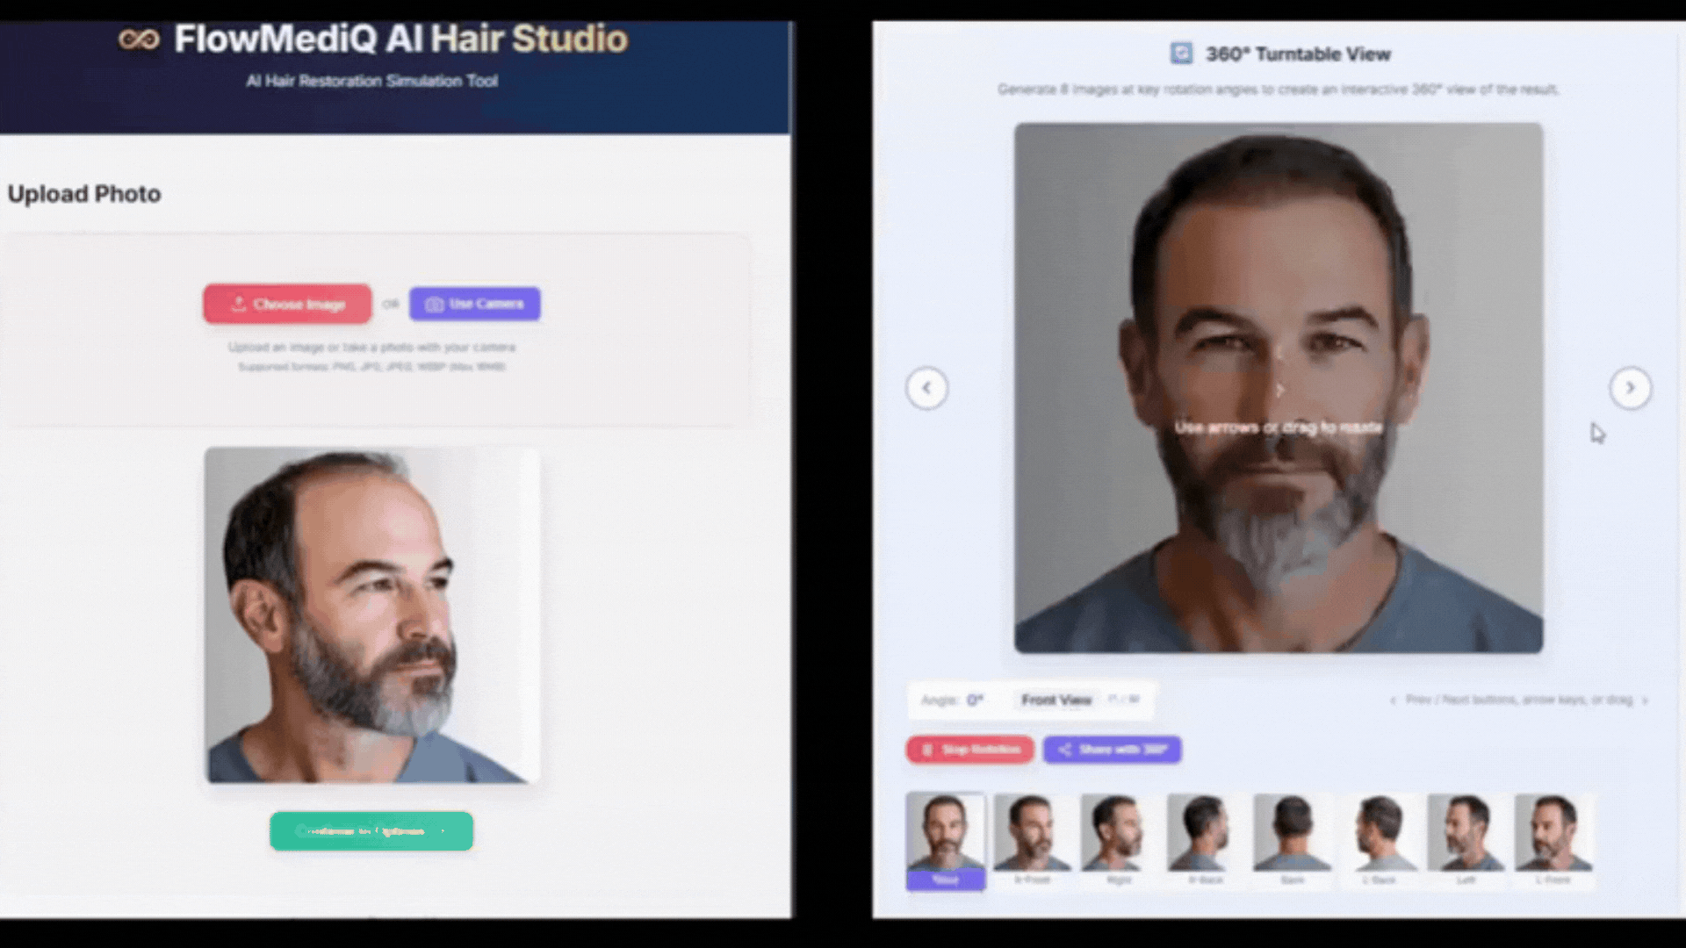Select the Left view thumbnail
This screenshot has width=1686, height=948.
click(x=1466, y=841)
